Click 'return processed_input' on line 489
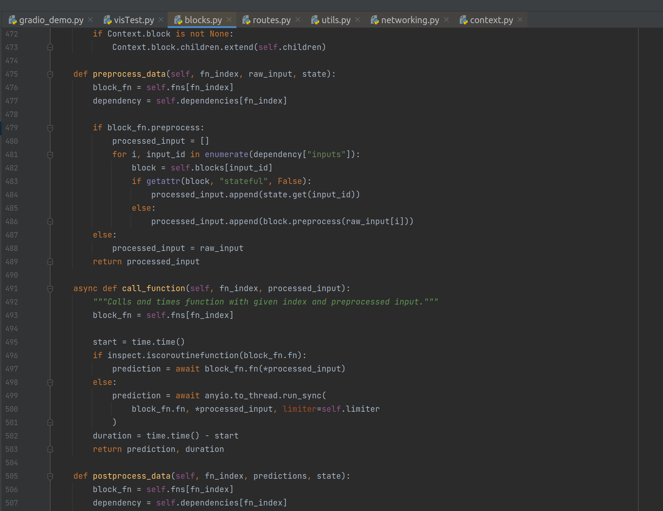Image resolution: width=663 pixels, height=511 pixels. pos(146,262)
